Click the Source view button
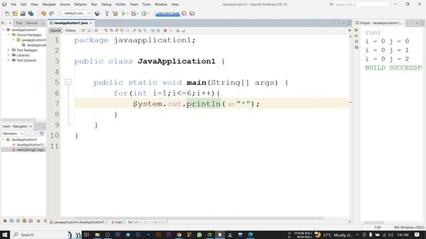Screen dimensions: 426x239 coord(55,31)
